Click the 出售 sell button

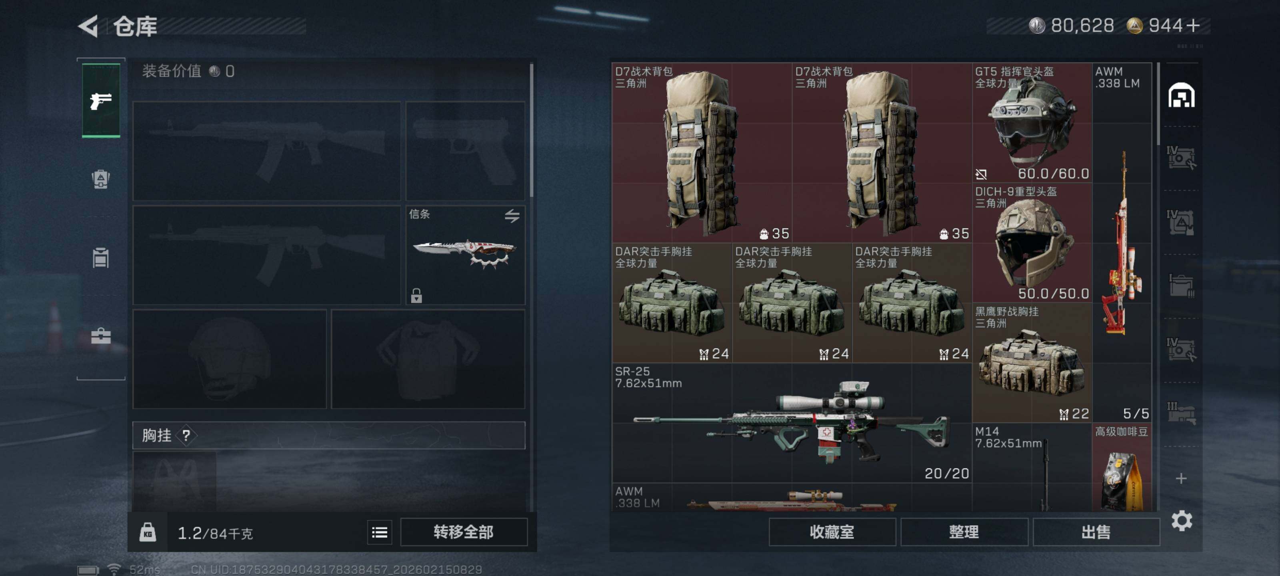click(x=1096, y=532)
